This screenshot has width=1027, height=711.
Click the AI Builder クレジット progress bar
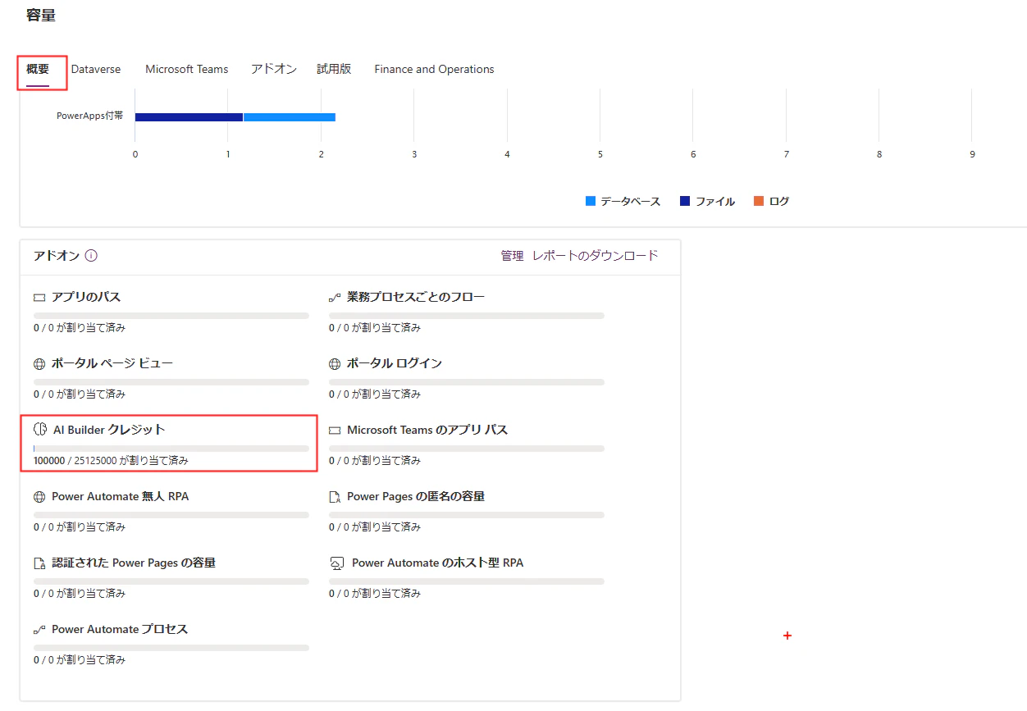pyautogui.click(x=171, y=449)
